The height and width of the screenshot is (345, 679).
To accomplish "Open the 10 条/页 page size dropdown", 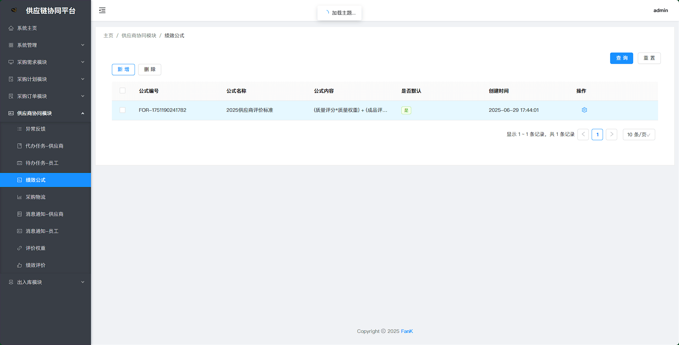I will pos(639,135).
